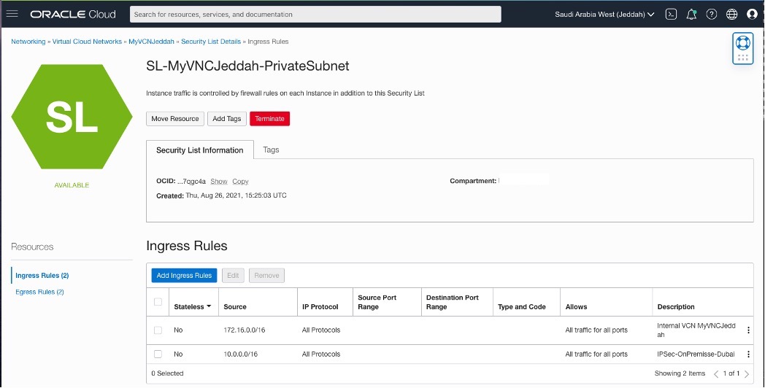Open the floating support lifebuoy widget
This screenshot has width=765, height=388.
742,42
